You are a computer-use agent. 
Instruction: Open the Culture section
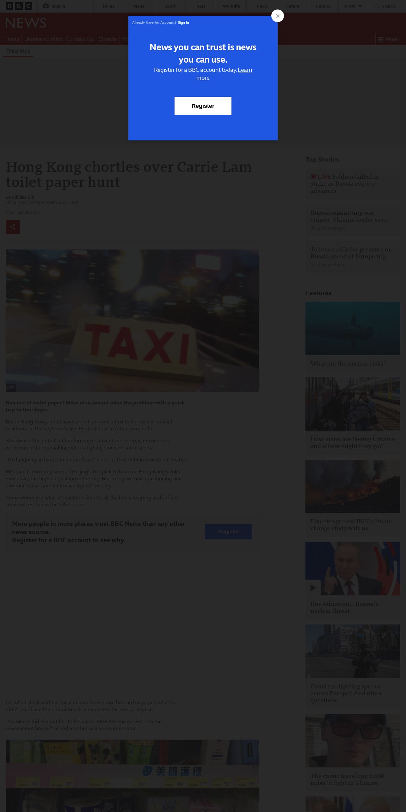pyautogui.click(x=323, y=6)
